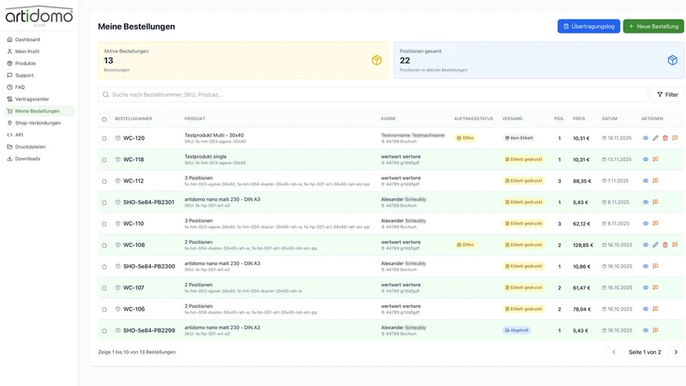View details of order WC-120
686x386 pixels.
click(646, 138)
